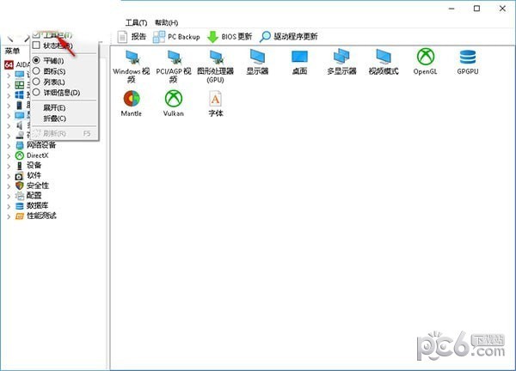Select the DirectX green circle icon
The height and width of the screenshot is (371, 516).
point(20,155)
